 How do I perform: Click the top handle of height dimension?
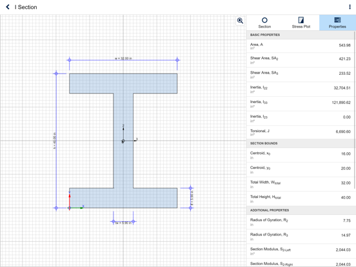56,74
